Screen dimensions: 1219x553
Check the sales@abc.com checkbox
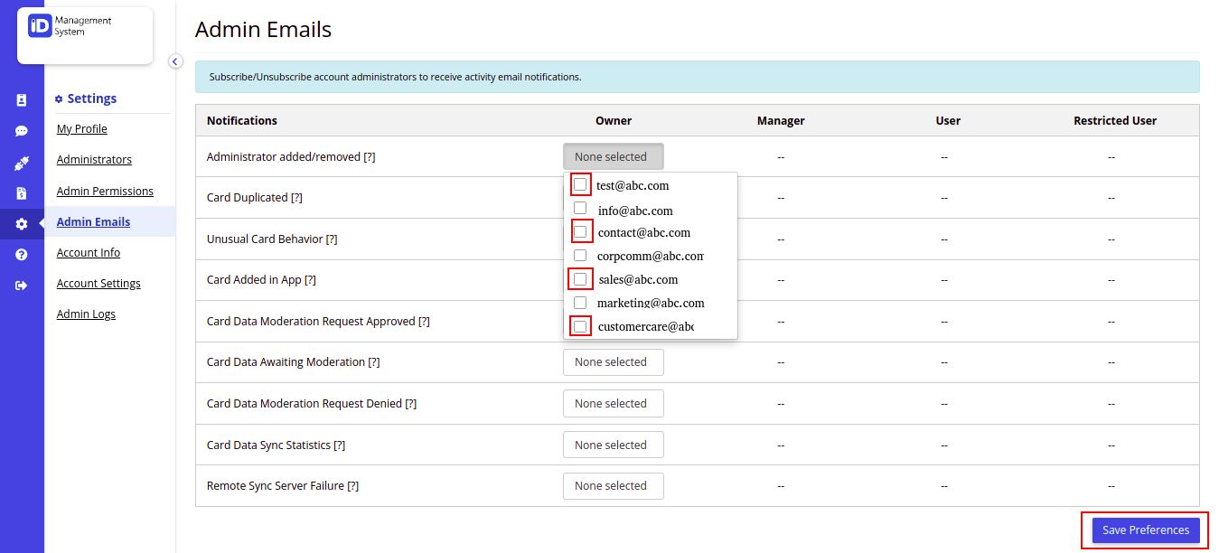[579, 278]
